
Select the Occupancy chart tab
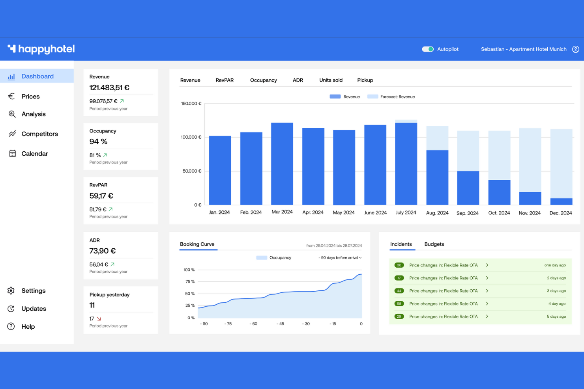tap(263, 80)
